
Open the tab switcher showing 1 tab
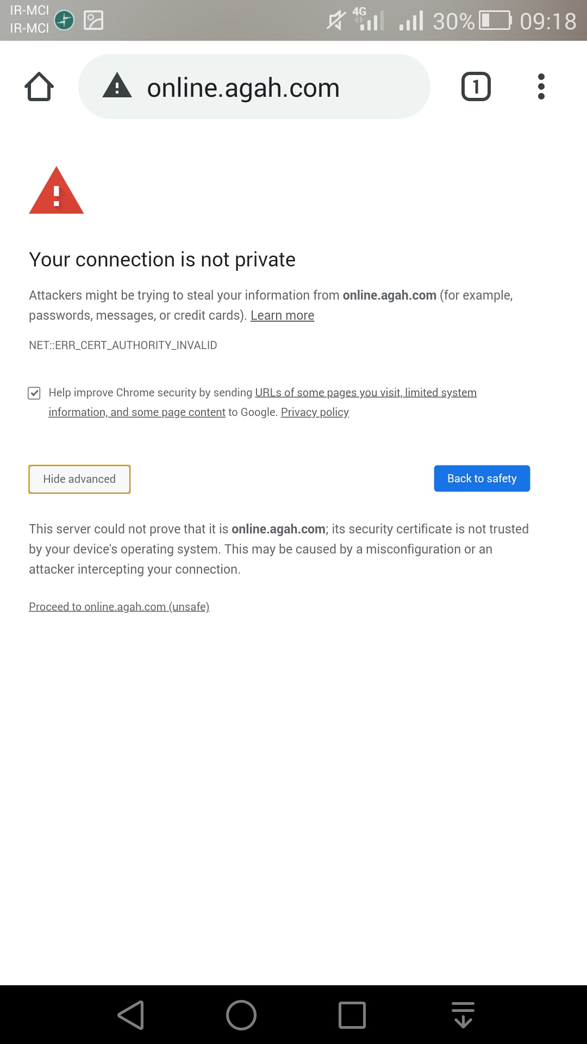pos(476,86)
